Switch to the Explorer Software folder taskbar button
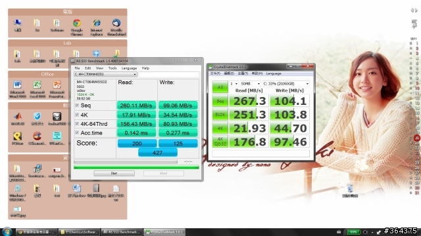Screen dimensions: 421x236 (79, 232)
